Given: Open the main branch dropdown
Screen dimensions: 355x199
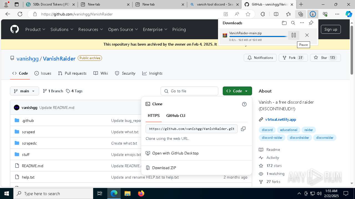Looking at the screenshot, I should pos(24,91).
